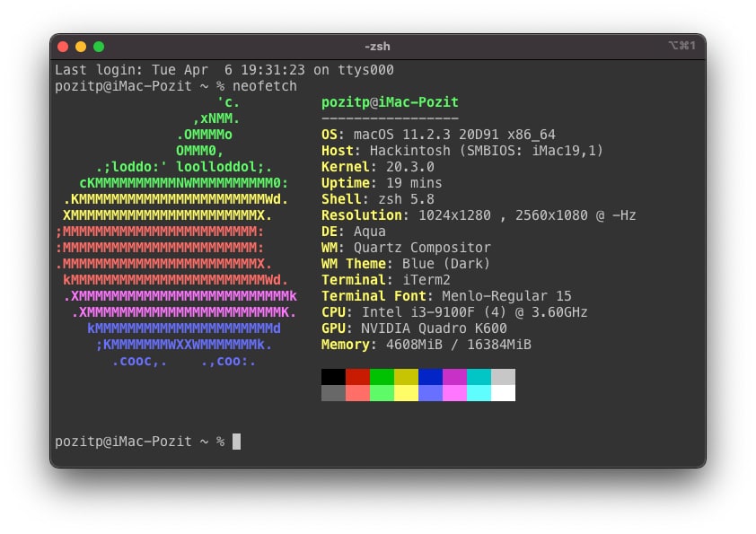The image size is (756, 534).
Task: Click the Terminal Font Menlo-Regular line
Action: pos(446,296)
